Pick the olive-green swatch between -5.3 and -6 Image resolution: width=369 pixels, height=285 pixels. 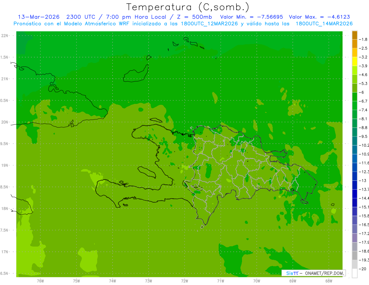(x=355, y=88)
